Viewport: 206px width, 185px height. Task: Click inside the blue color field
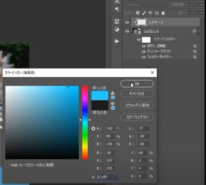(42, 122)
